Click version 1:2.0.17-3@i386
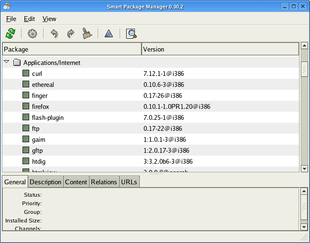 click(166, 151)
